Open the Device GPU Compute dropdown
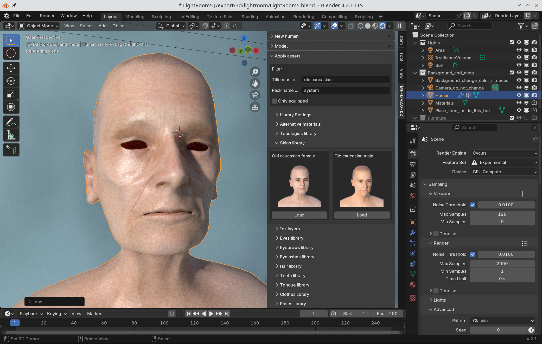Screen dimensions: 542x344 tap(504, 172)
